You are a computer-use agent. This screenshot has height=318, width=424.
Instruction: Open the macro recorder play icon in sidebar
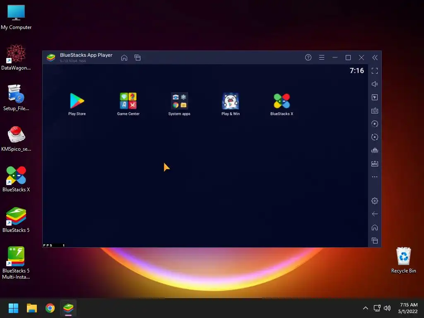coord(374,124)
